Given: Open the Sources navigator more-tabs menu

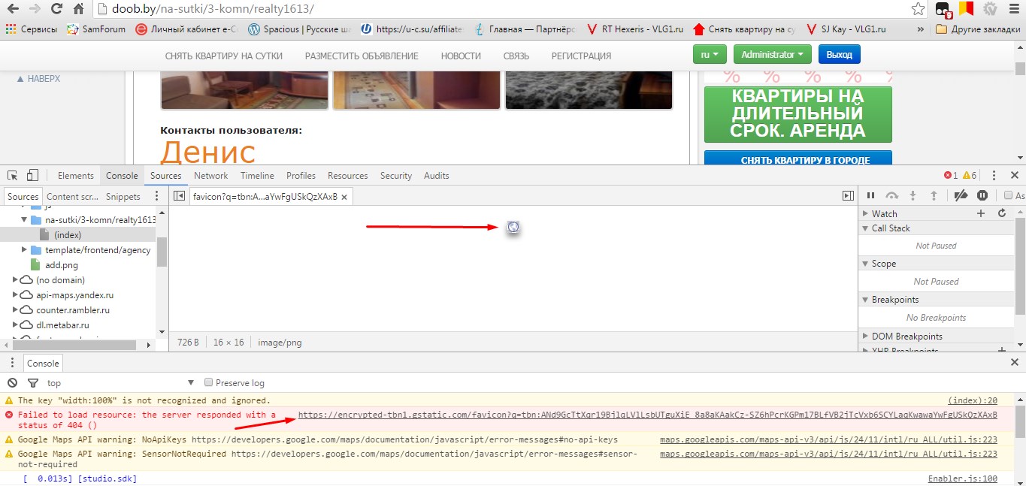Looking at the screenshot, I should click(x=156, y=196).
